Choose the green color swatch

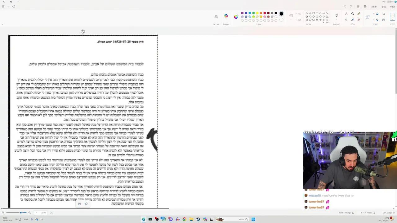point(253,13)
